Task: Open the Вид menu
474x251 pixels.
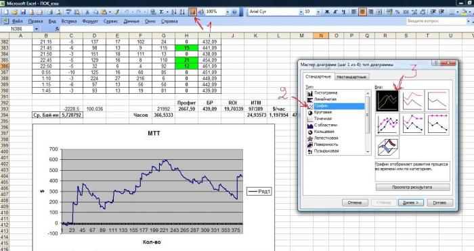Action: pyautogui.click(x=52, y=22)
